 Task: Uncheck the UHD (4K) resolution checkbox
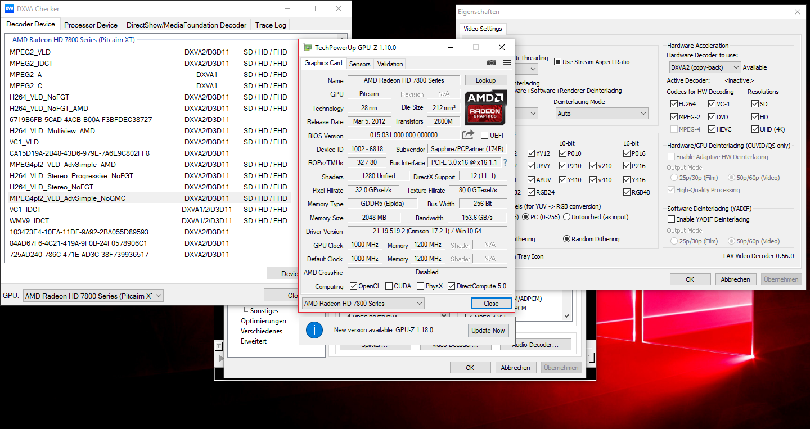point(755,129)
